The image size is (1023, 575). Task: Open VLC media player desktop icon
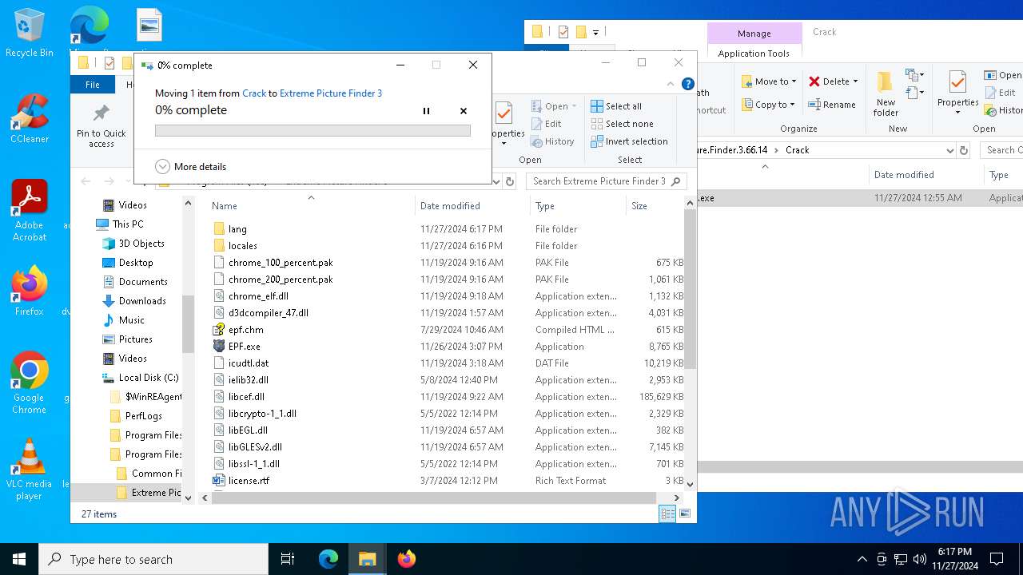click(29, 470)
